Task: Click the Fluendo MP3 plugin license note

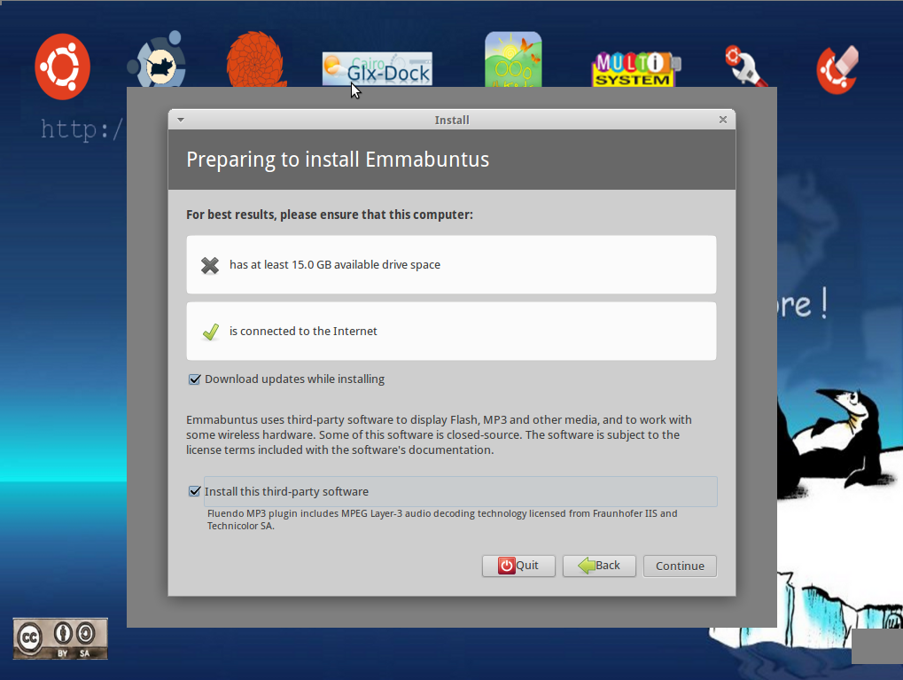Action: tap(442, 520)
